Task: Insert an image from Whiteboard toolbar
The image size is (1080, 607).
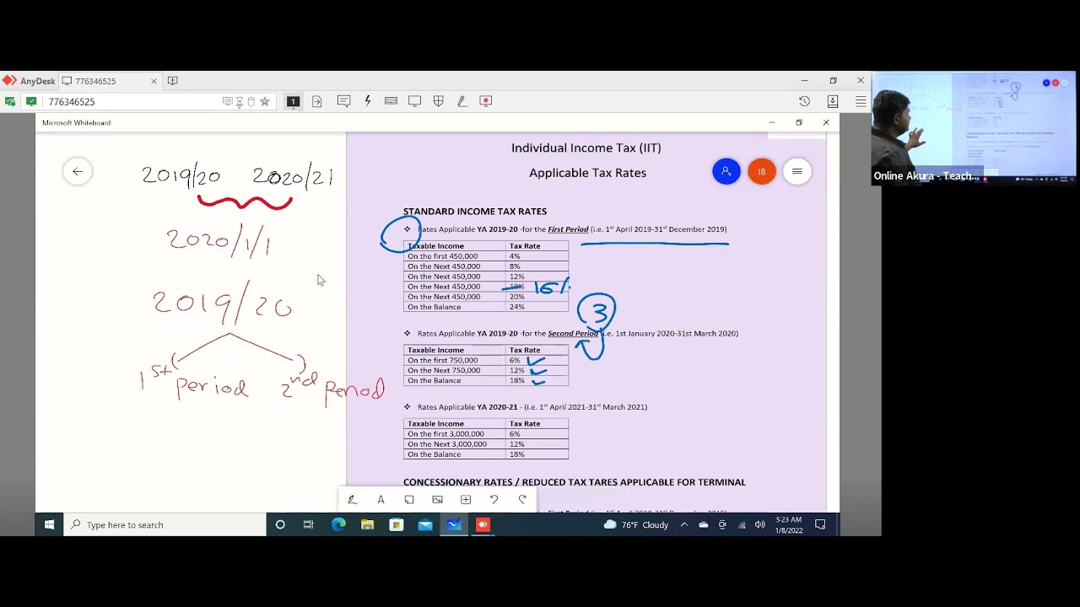Action: pos(437,500)
